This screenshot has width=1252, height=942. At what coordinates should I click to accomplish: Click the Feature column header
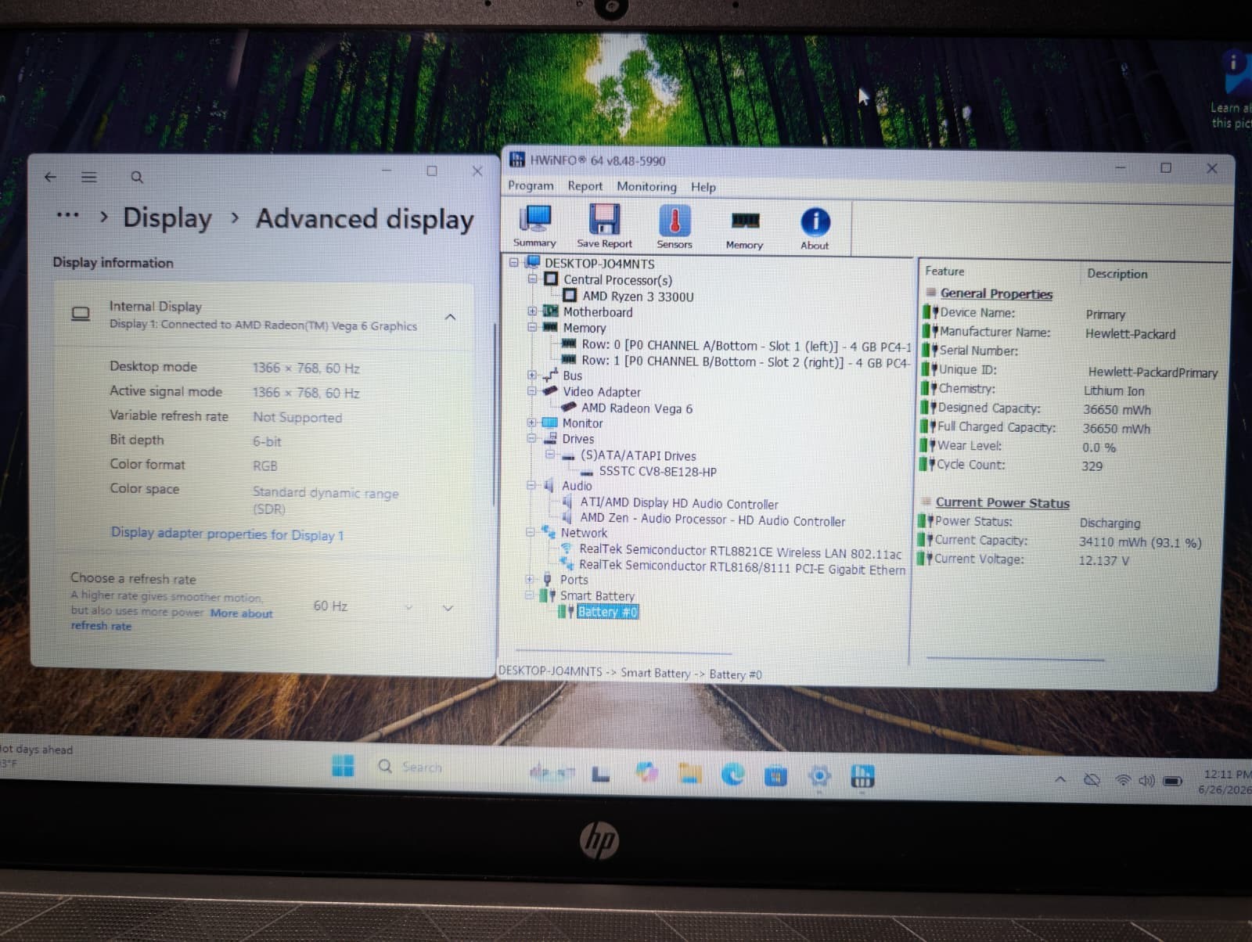944,271
